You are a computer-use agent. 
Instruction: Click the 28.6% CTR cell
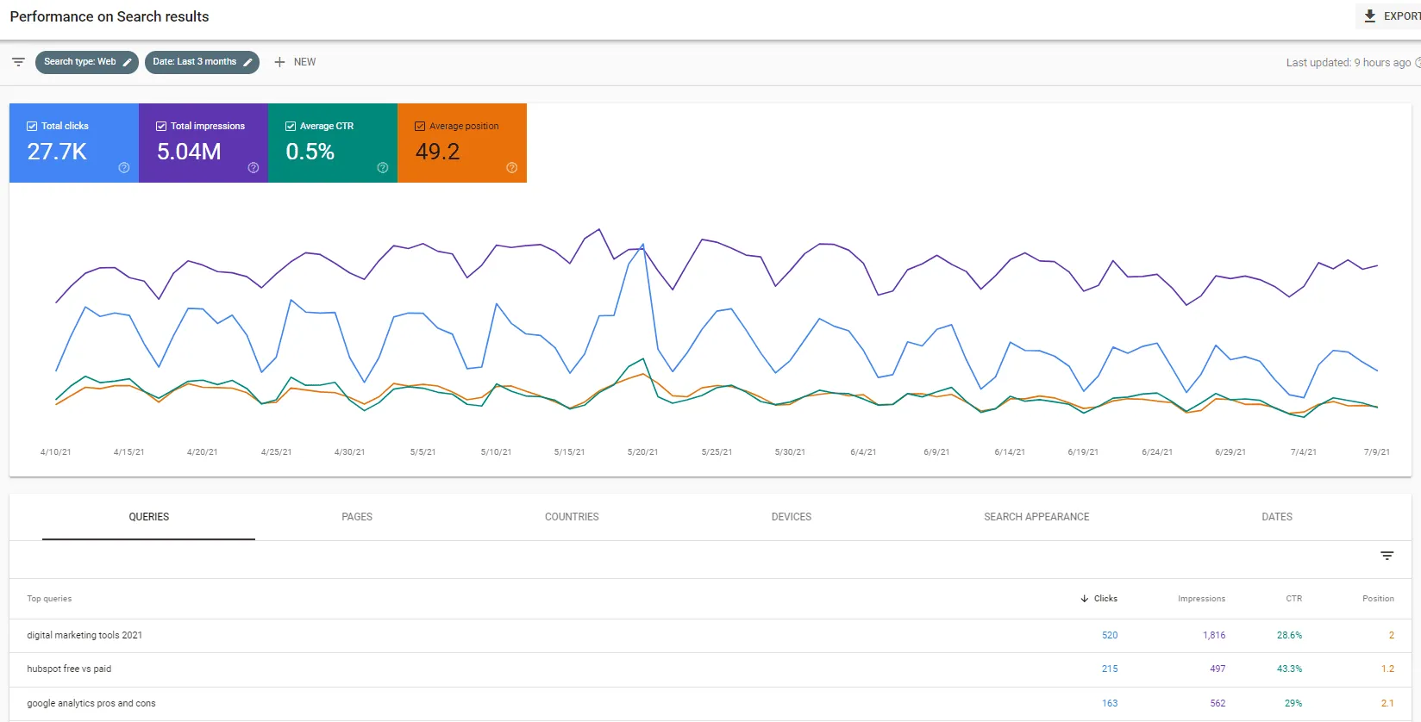(1289, 635)
